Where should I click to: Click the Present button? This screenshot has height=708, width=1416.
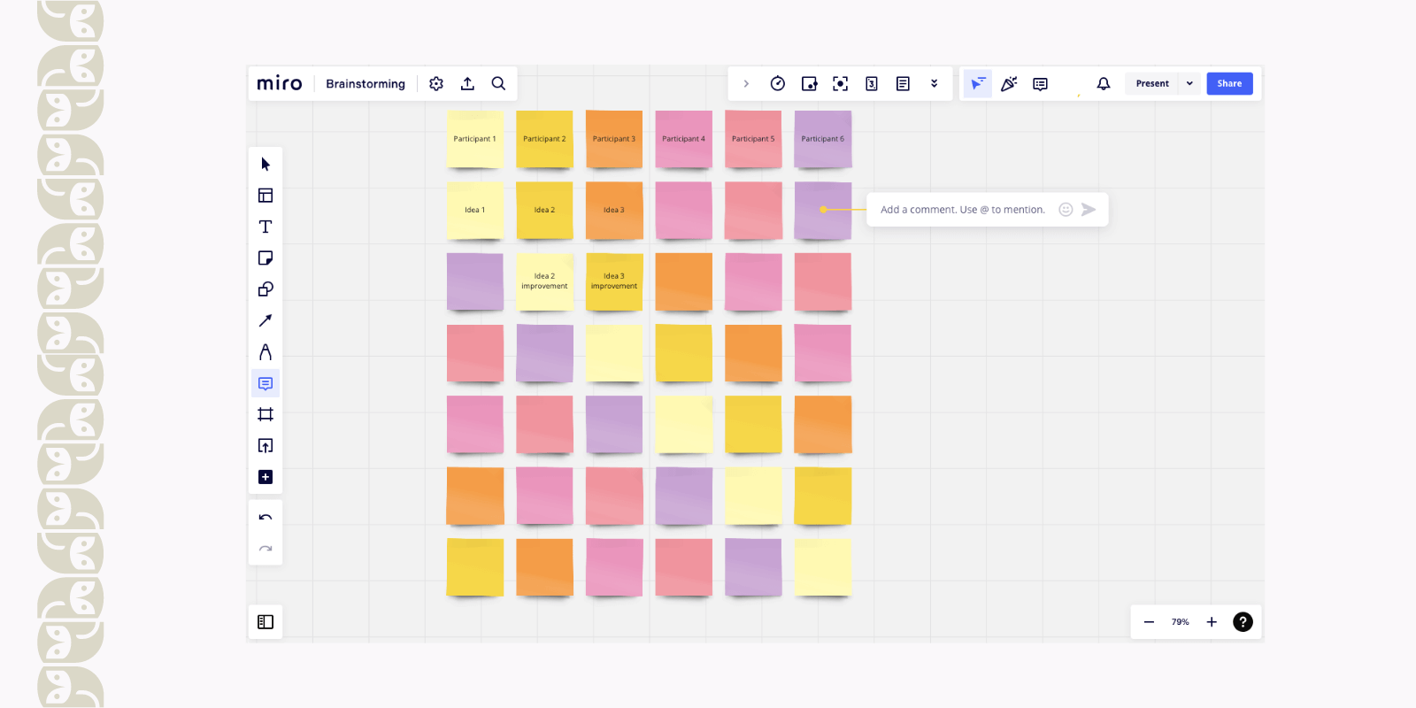click(x=1152, y=83)
